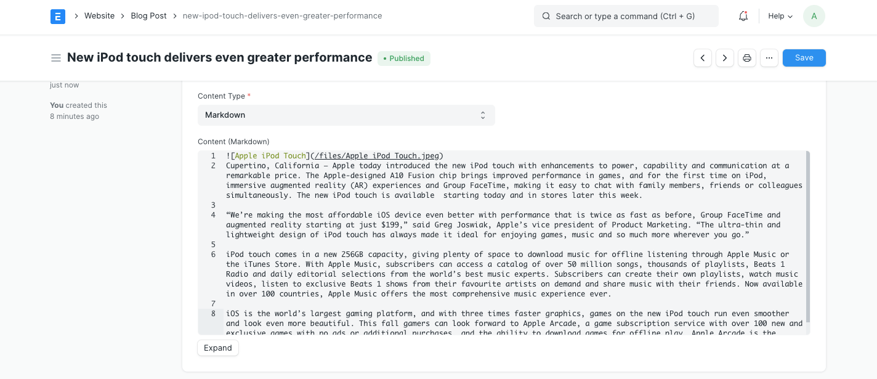
Task: Select line 8 in the editor gutter
Action: 212,313
